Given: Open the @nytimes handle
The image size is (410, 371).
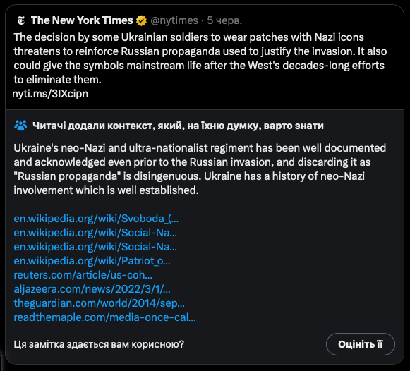Looking at the screenshot, I should 174,20.
